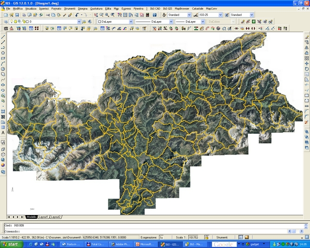Click the Rotate tool in modify toolbar
This screenshot has width=310, height=248.
[307, 69]
